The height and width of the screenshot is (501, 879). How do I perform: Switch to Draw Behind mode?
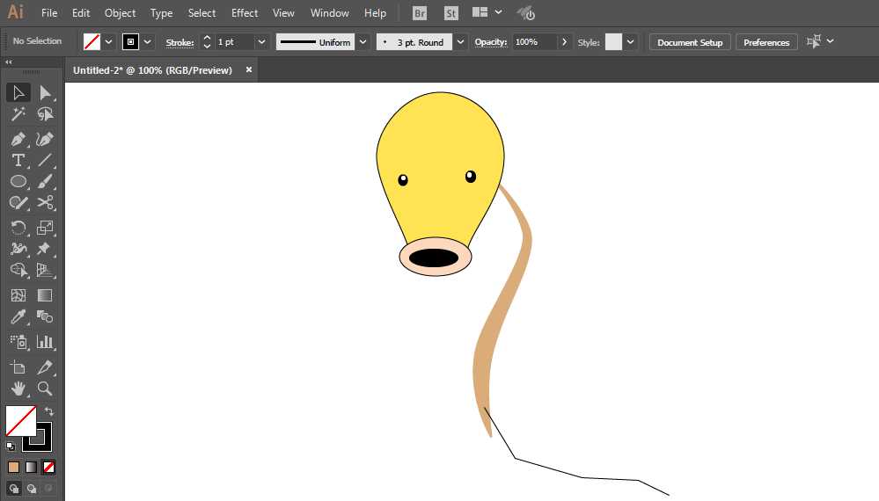[x=32, y=488]
